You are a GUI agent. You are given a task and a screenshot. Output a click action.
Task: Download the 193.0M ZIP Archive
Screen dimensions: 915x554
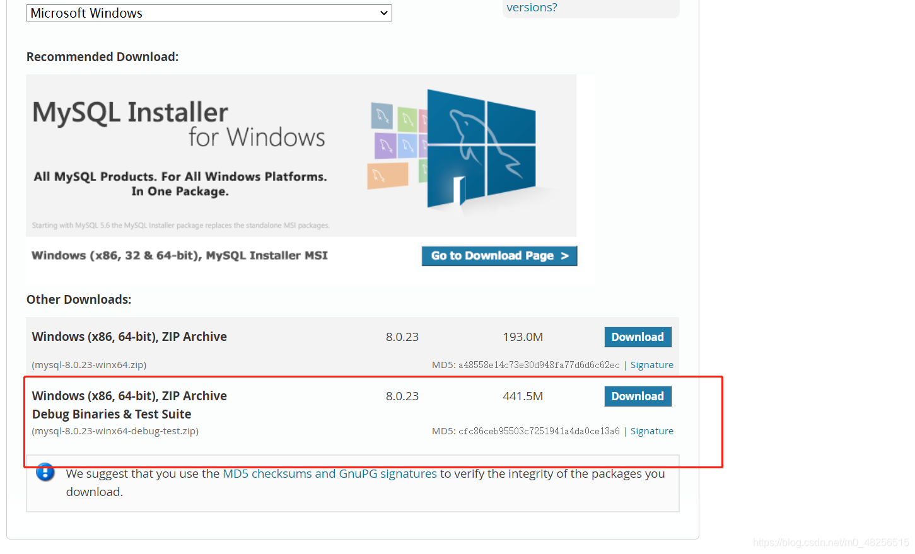click(638, 337)
